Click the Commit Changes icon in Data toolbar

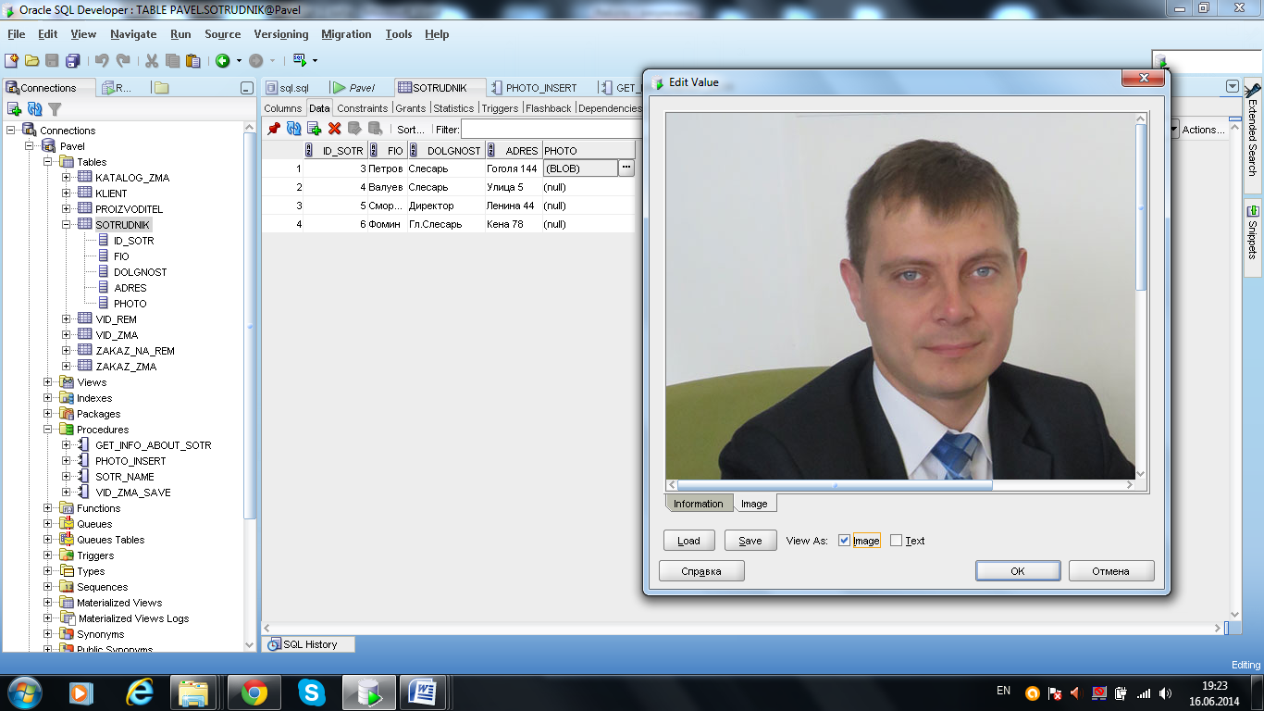(355, 129)
